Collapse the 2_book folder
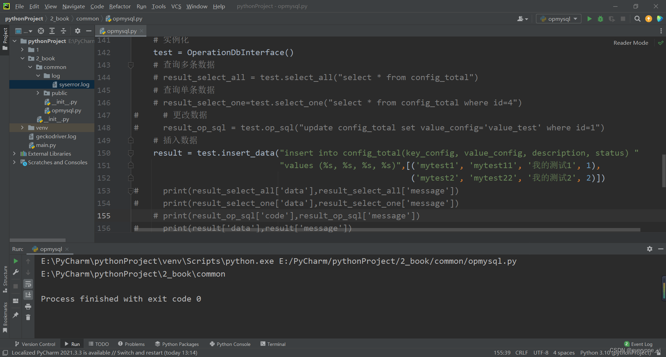This screenshot has width=666, height=357. (23, 58)
